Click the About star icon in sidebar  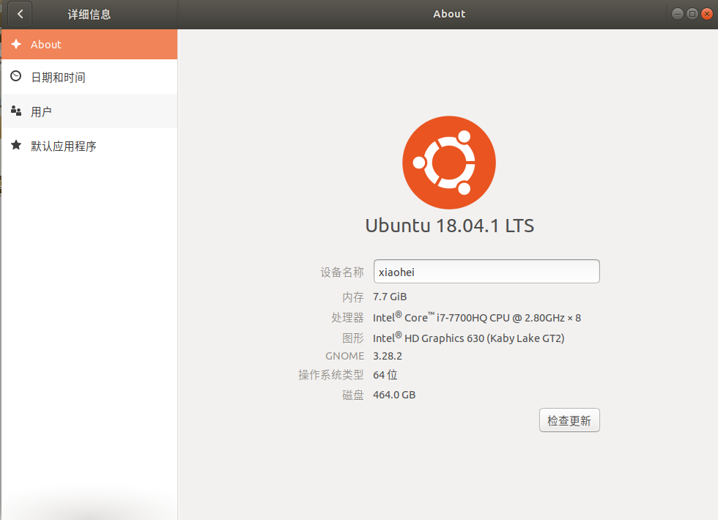(x=16, y=44)
